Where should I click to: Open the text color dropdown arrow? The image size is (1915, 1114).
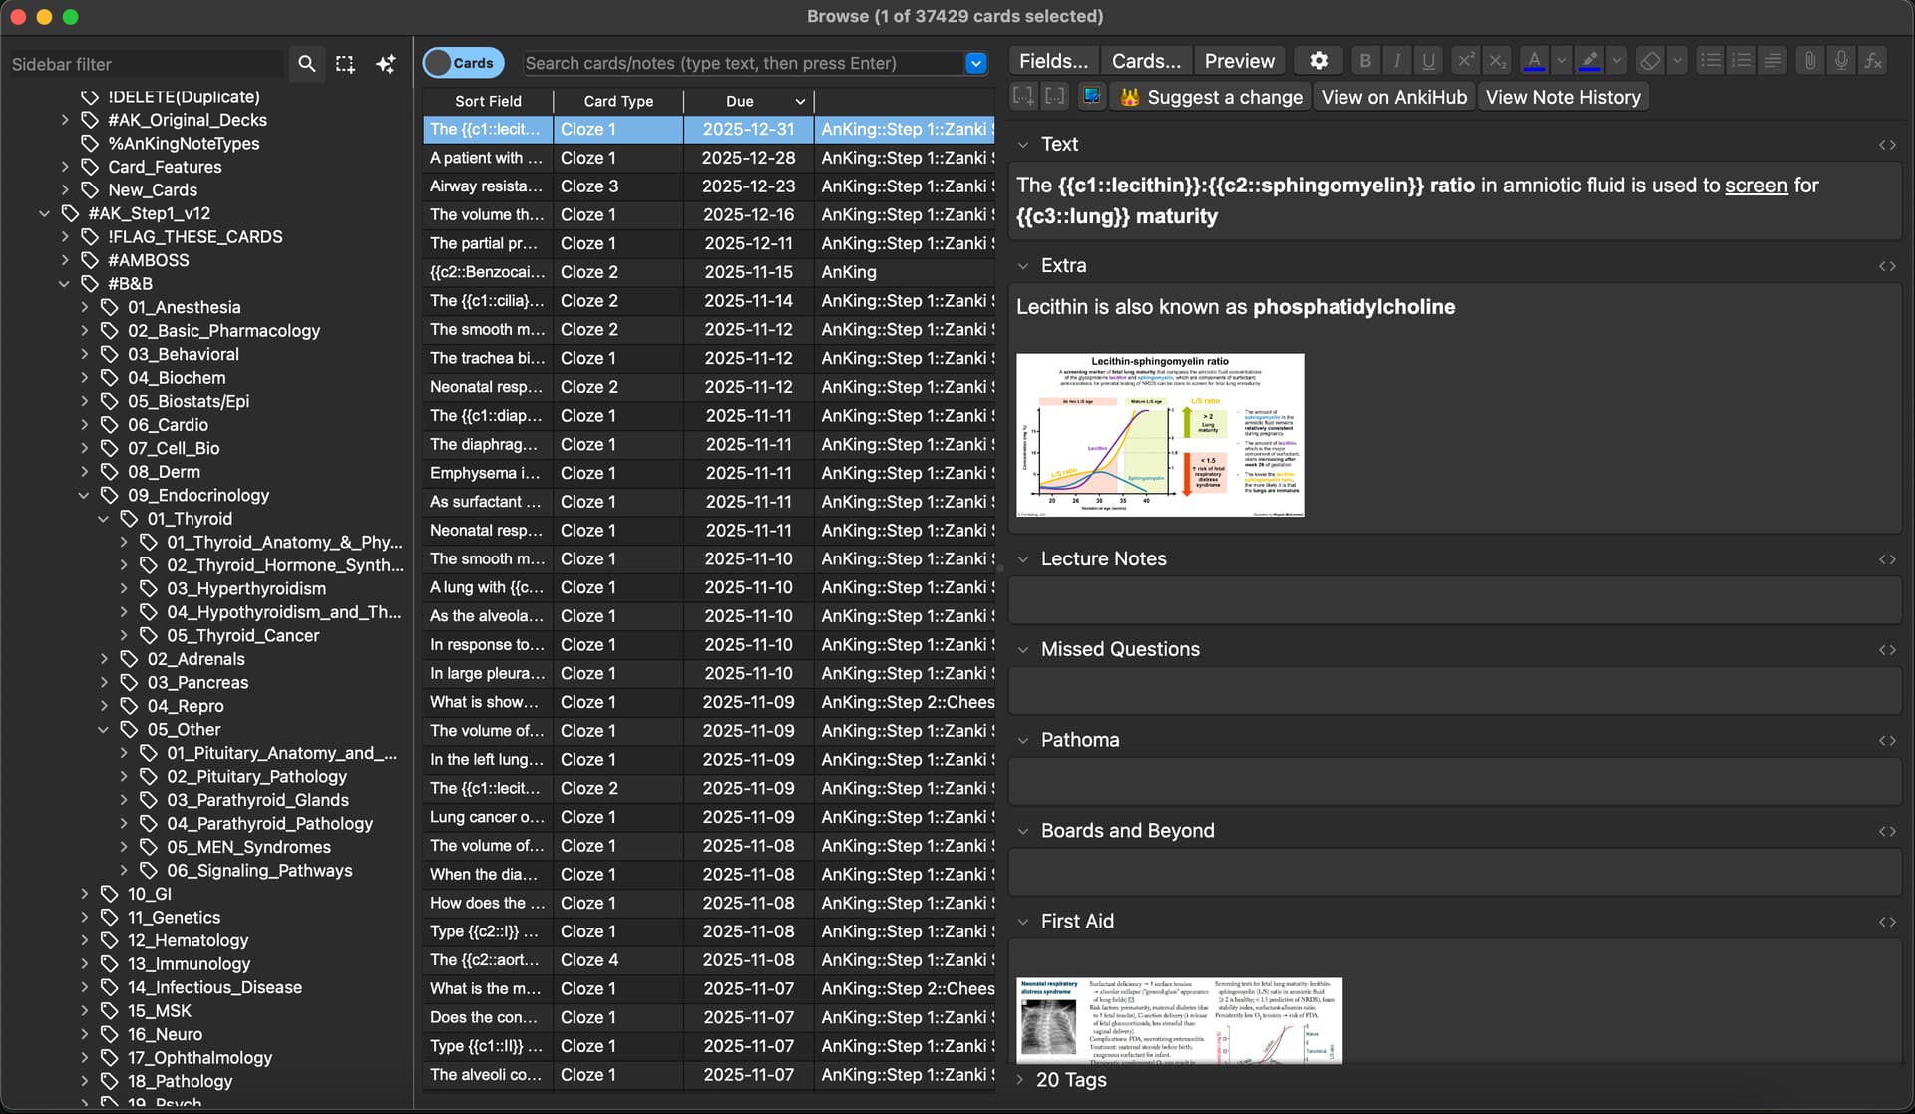1562,61
